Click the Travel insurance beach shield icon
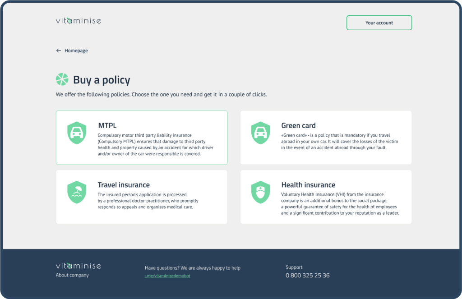This screenshot has height=299, width=462. [77, 192]
